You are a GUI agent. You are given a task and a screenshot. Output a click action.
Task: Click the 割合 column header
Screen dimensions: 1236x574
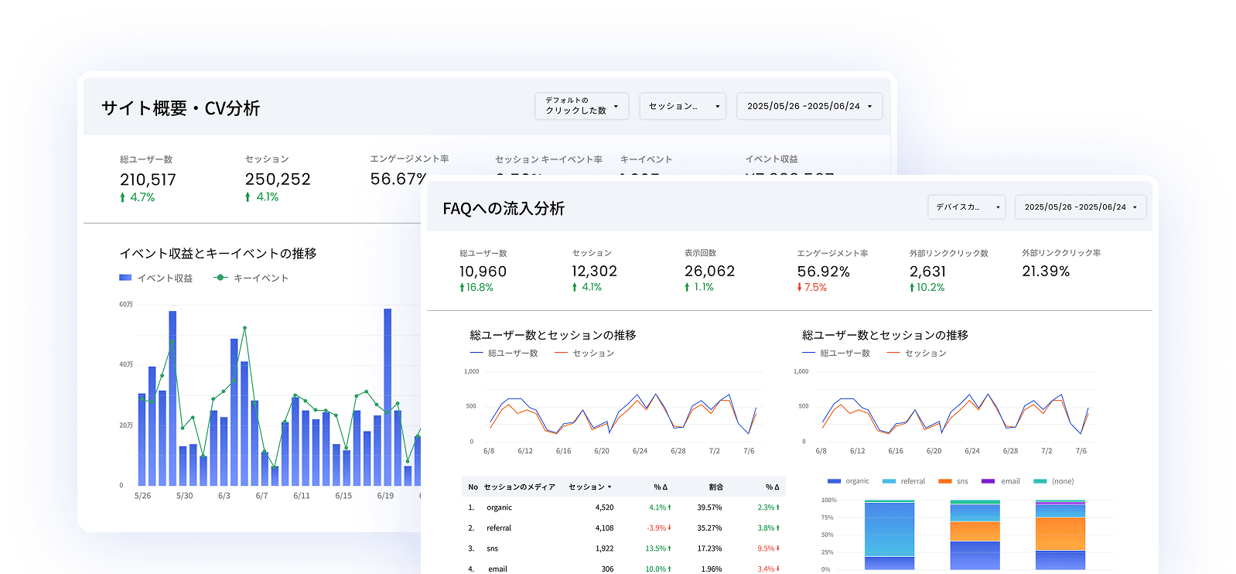point(716,487)
